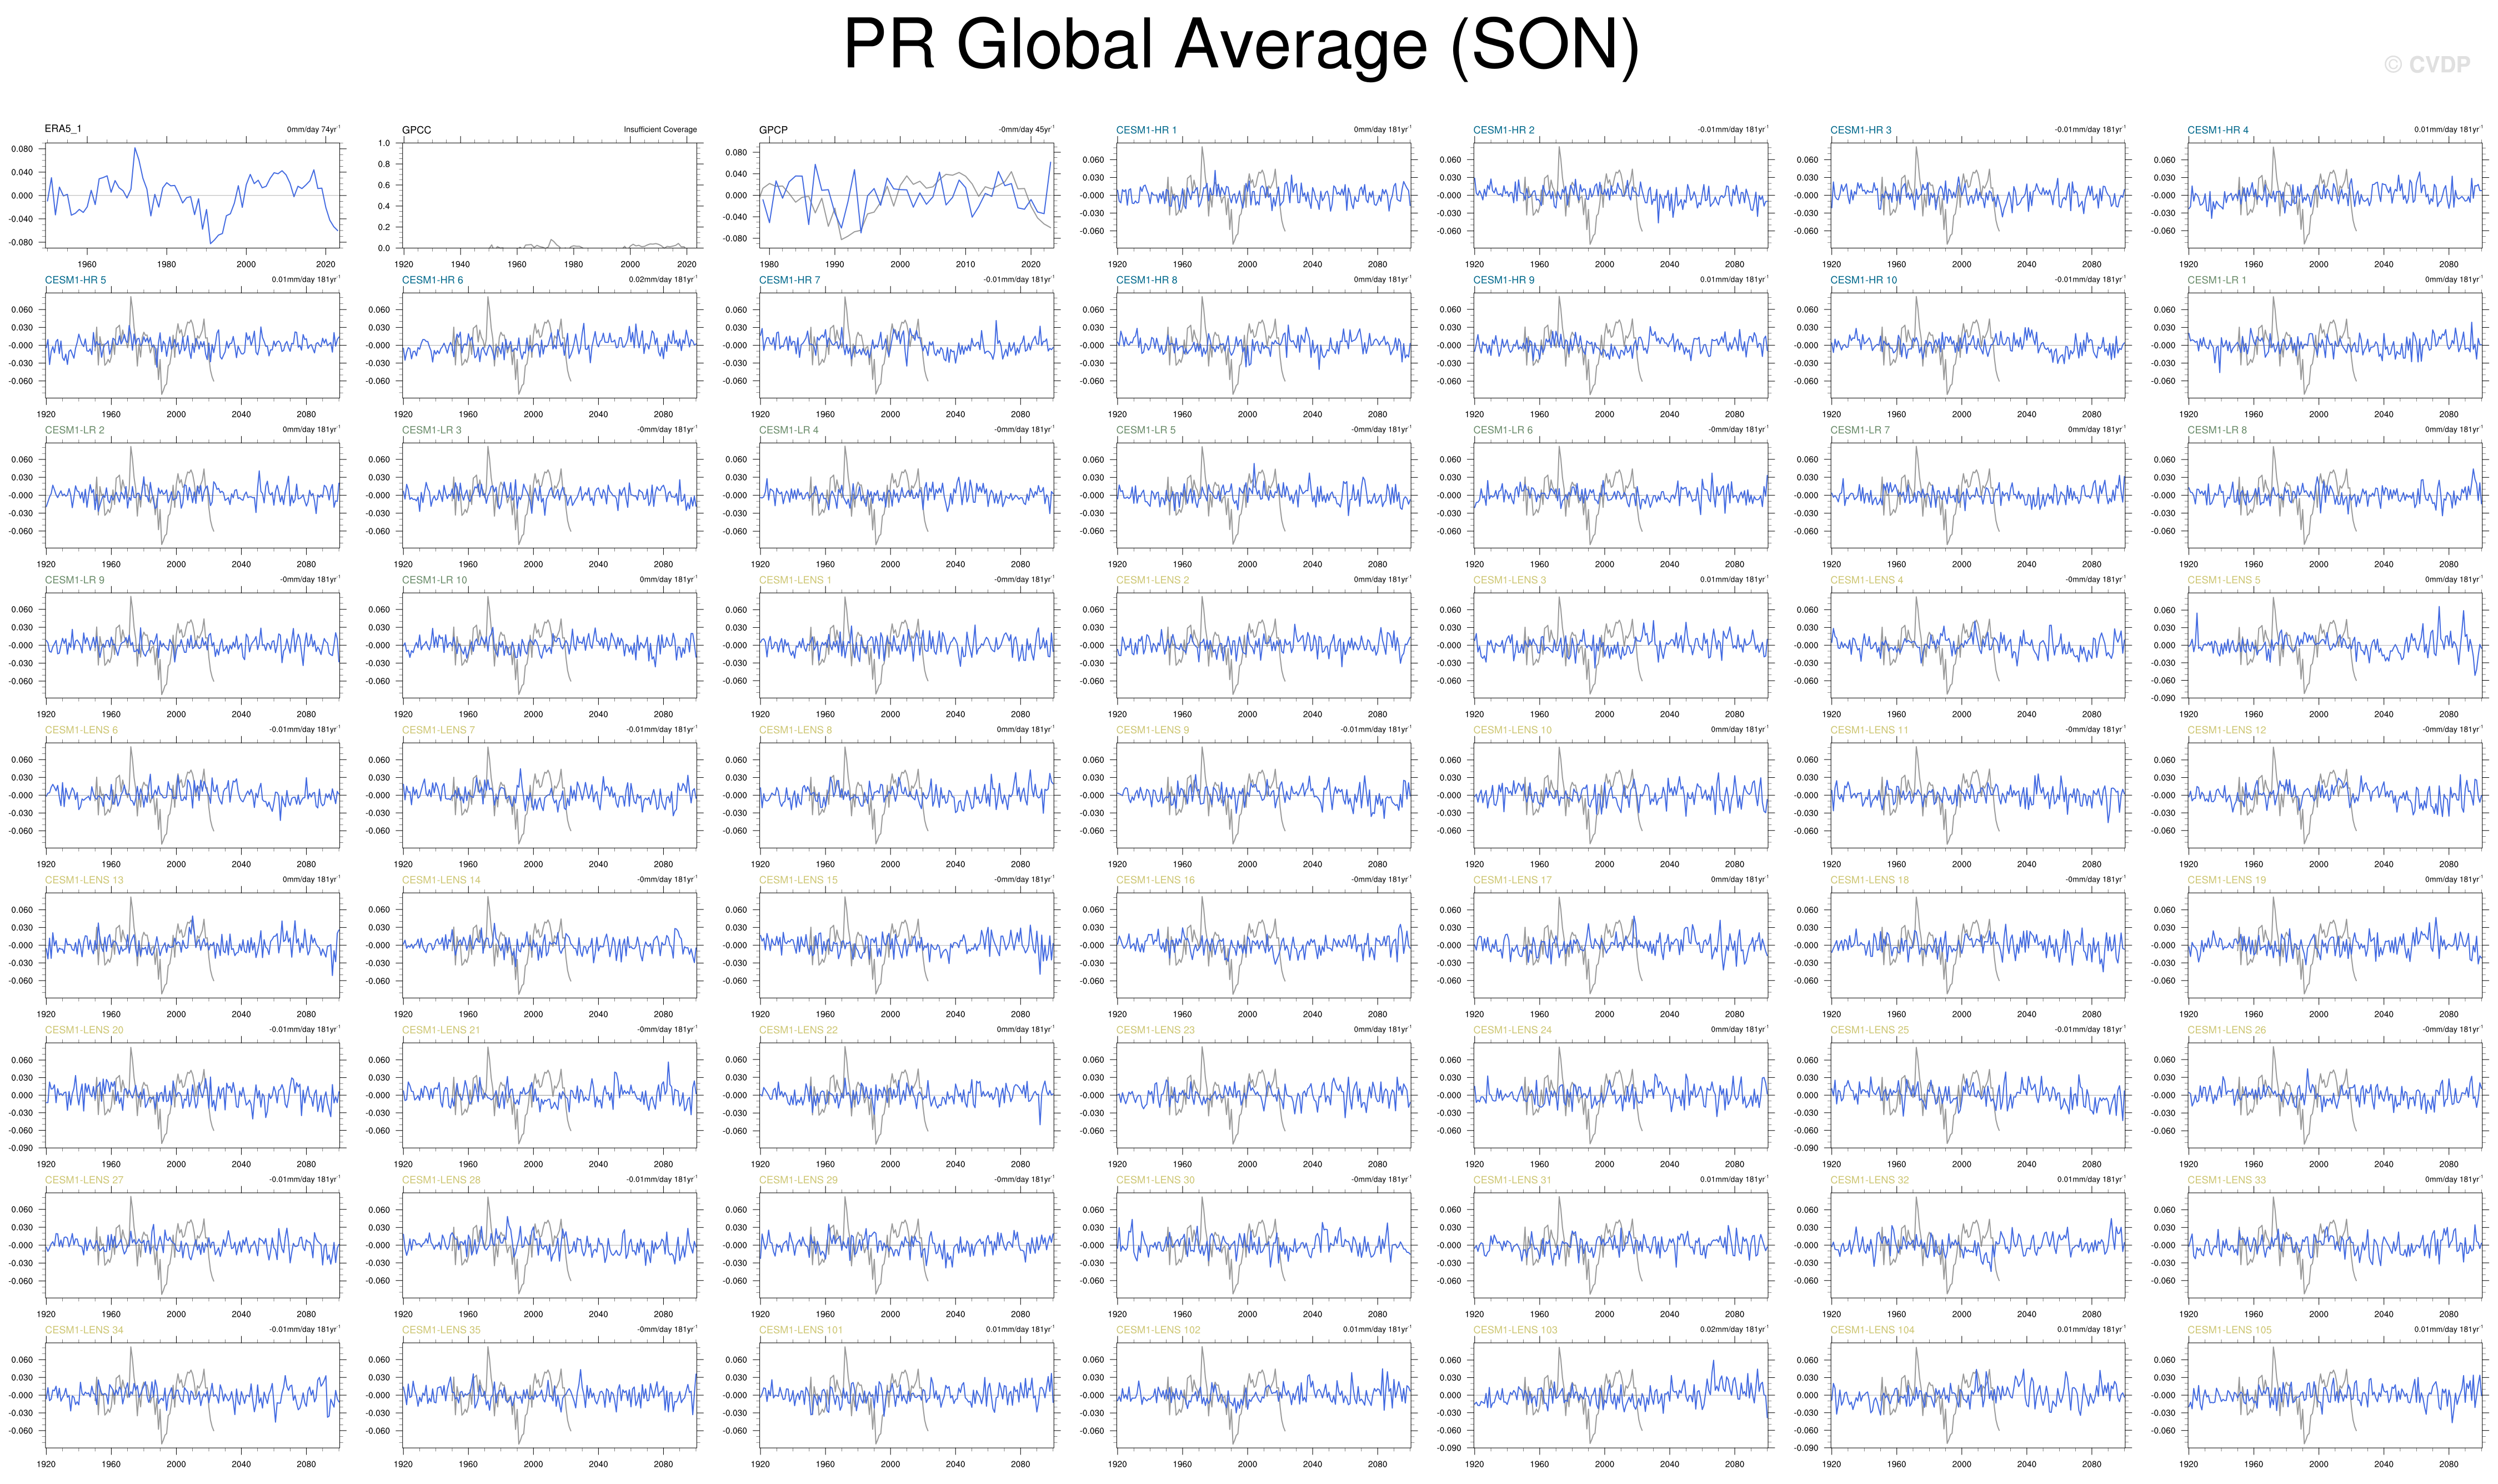This screenshot has width=2498, height=1484.
Task: Click the CESM1-LR 5 time series plot
Action: (1264, 496)
